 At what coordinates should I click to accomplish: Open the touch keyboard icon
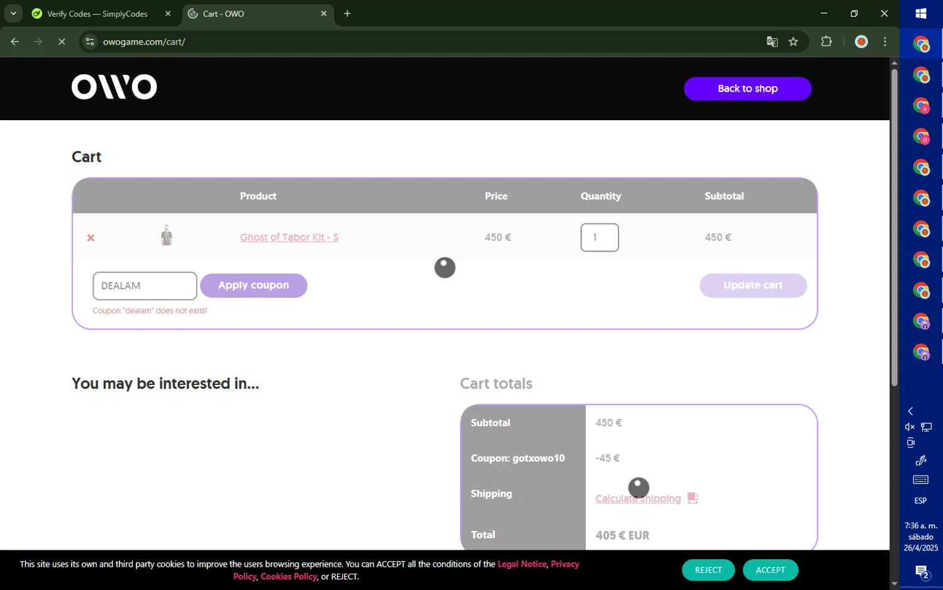921,480
